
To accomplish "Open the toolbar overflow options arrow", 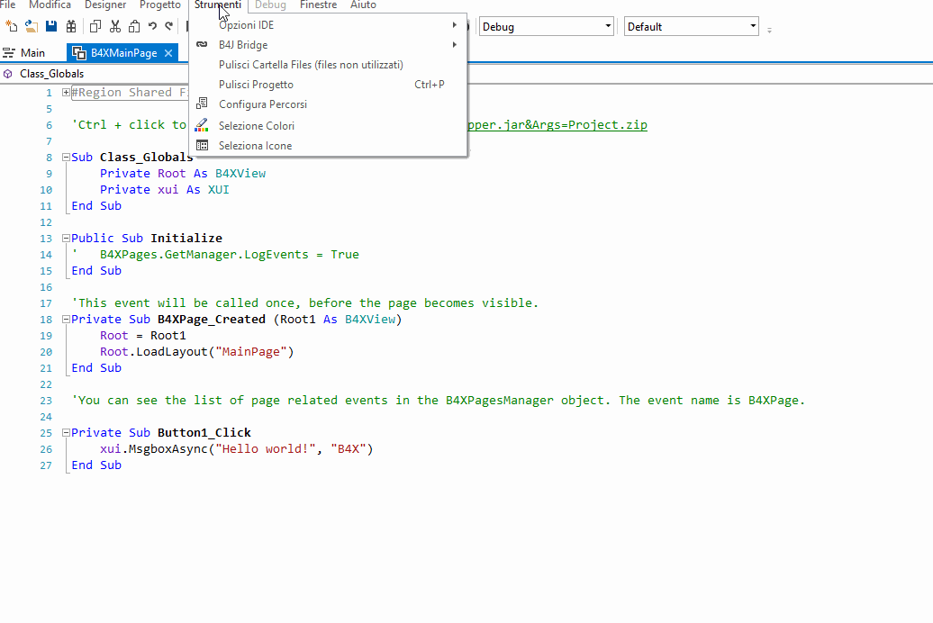I will point(769,30).
